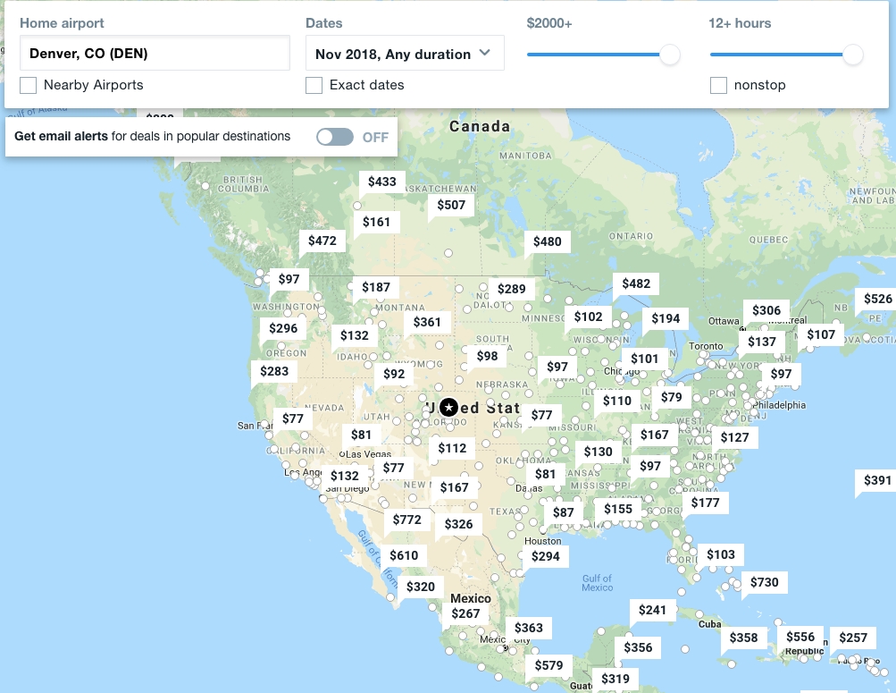Enable the Nearby Airports checkbox
The image size is (896, 693).
[29, 85]
